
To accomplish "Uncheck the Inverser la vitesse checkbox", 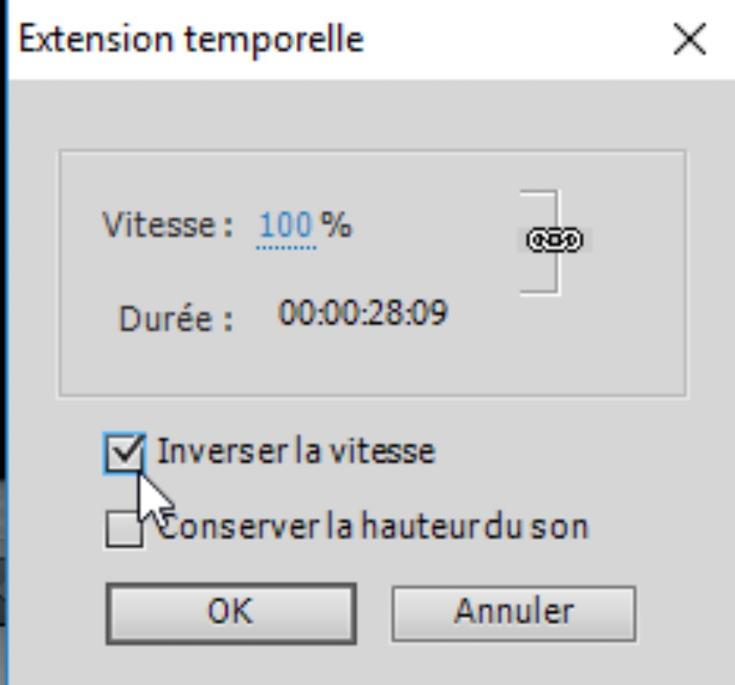I will (123, 454).
